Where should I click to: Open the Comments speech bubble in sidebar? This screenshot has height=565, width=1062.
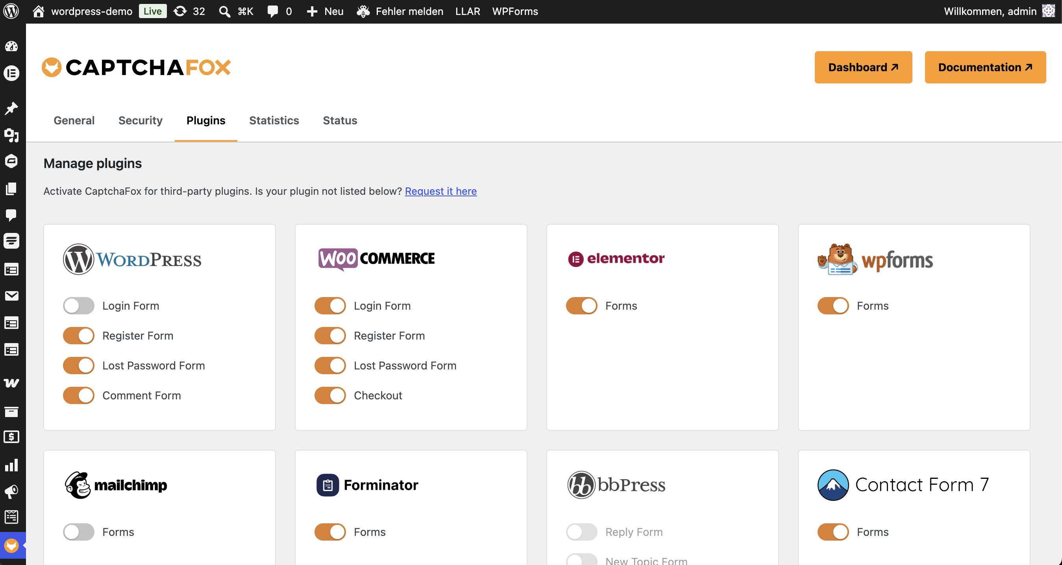[11, 215]
